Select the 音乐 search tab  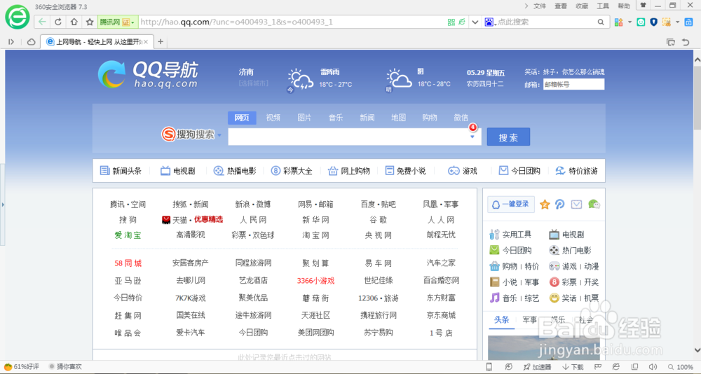coord(335,118)
